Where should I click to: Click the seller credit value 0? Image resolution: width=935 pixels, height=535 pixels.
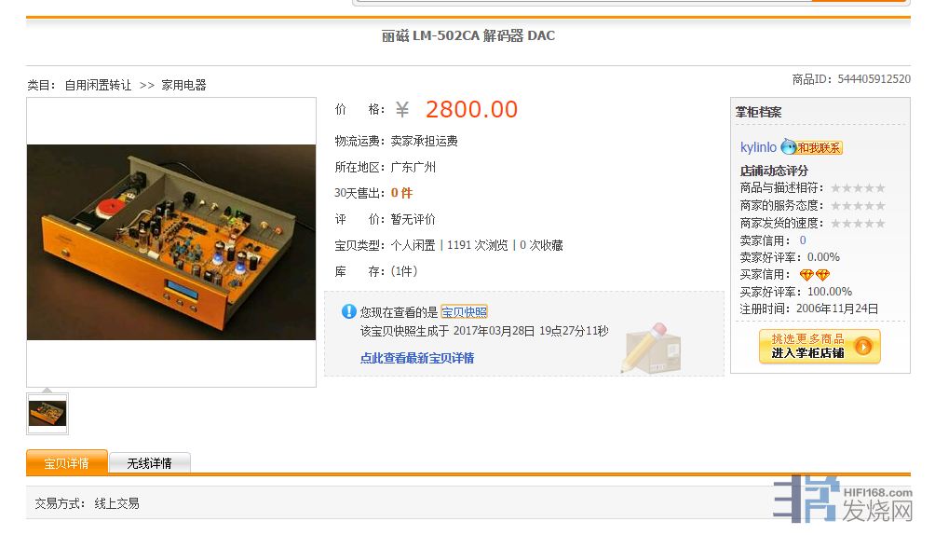(x=803, y=240)
